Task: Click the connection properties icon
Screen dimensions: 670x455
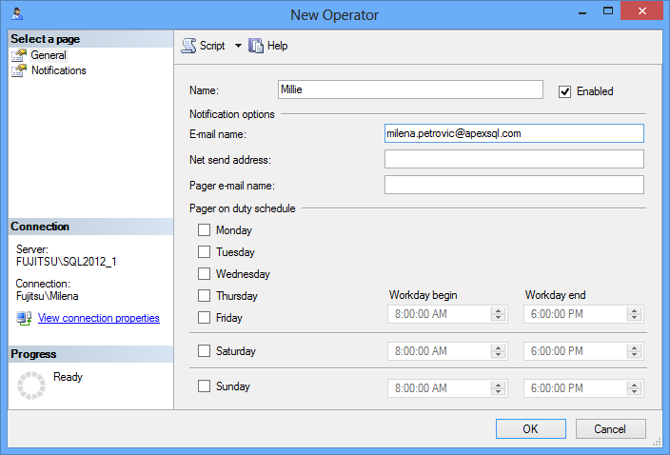Action: [25, 318]
